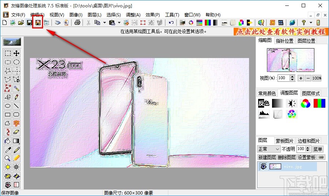The image size is (329, 196).
Task: Click the yellow question mark help icon
Action: (303, 23)
